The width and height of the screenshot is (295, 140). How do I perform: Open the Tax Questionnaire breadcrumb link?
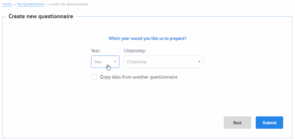(31, 4)
